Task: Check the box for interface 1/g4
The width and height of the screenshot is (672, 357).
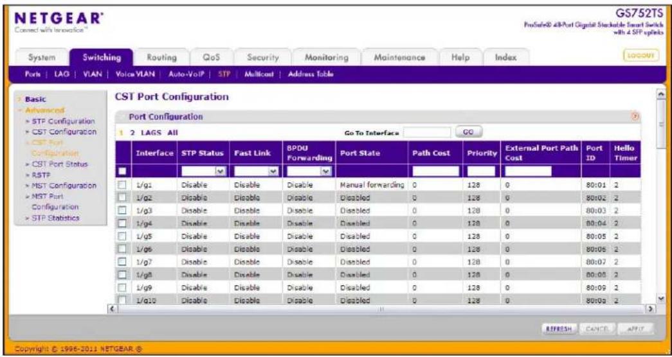Action: coord(123,223)
